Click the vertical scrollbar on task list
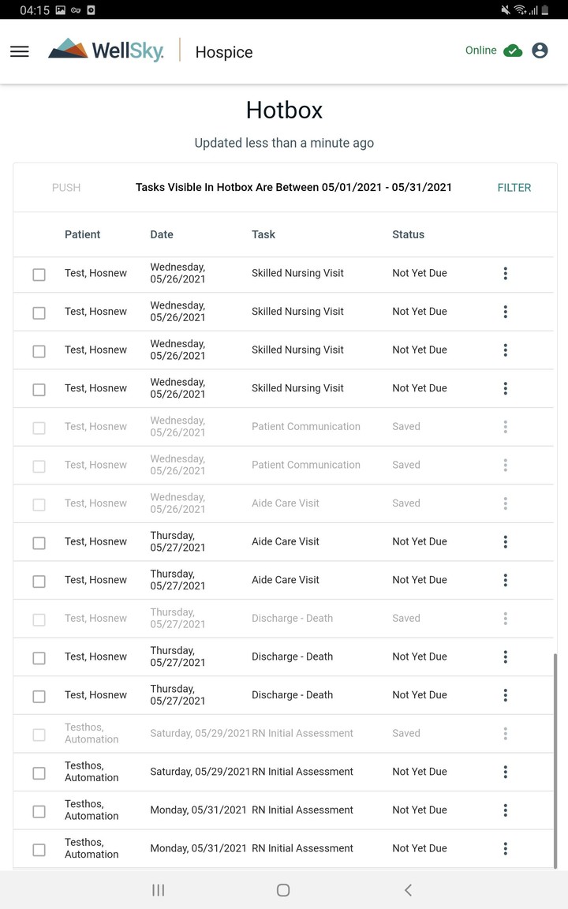 coord(555,757)
